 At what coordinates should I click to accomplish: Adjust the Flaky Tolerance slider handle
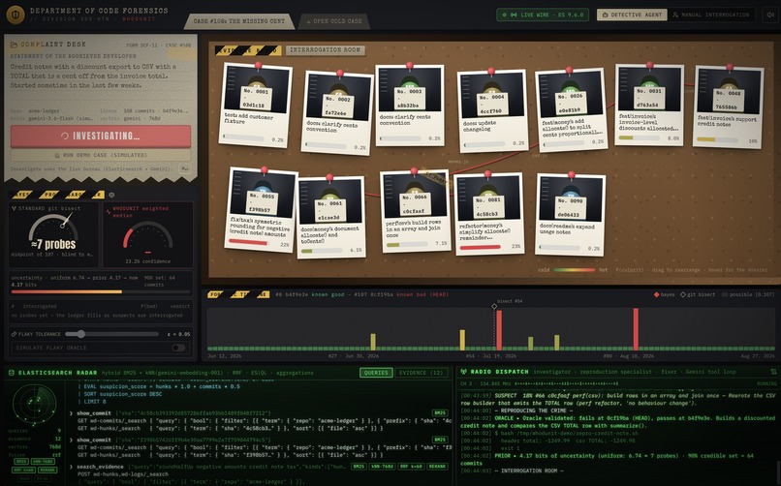pos(80,334)
